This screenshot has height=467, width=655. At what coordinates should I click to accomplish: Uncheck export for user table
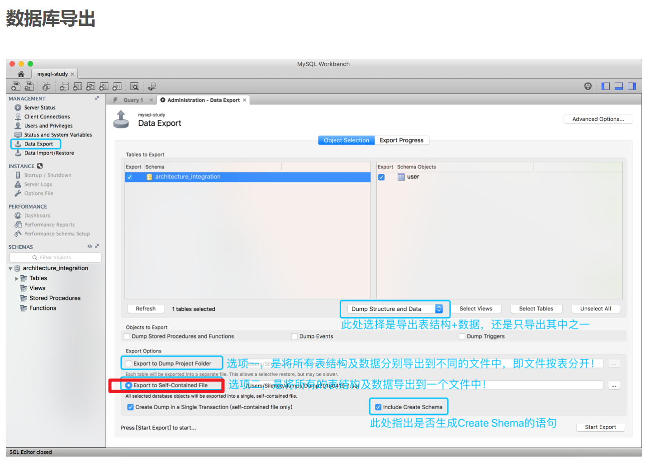coord(382,177)
